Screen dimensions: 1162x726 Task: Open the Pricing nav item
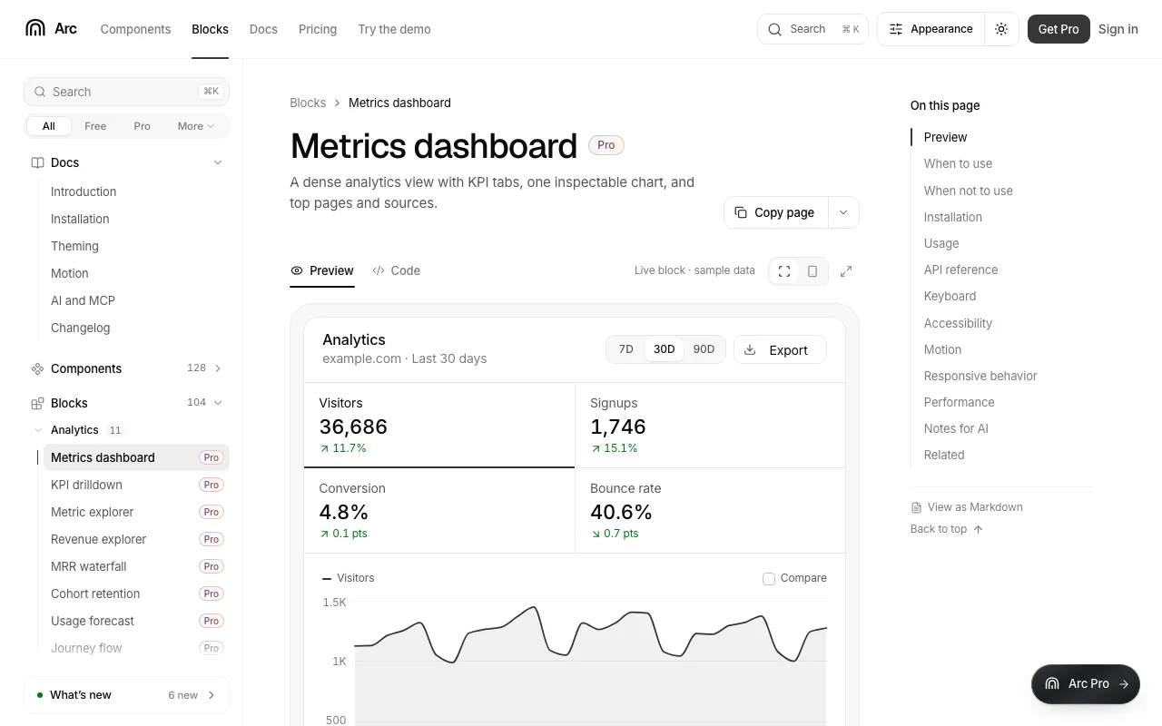coord(318,29)
